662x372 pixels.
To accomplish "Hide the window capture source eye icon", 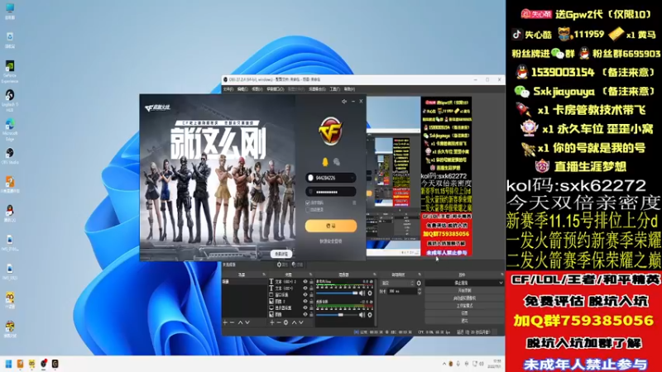I will pyautogui.click(x=305, y=295).
